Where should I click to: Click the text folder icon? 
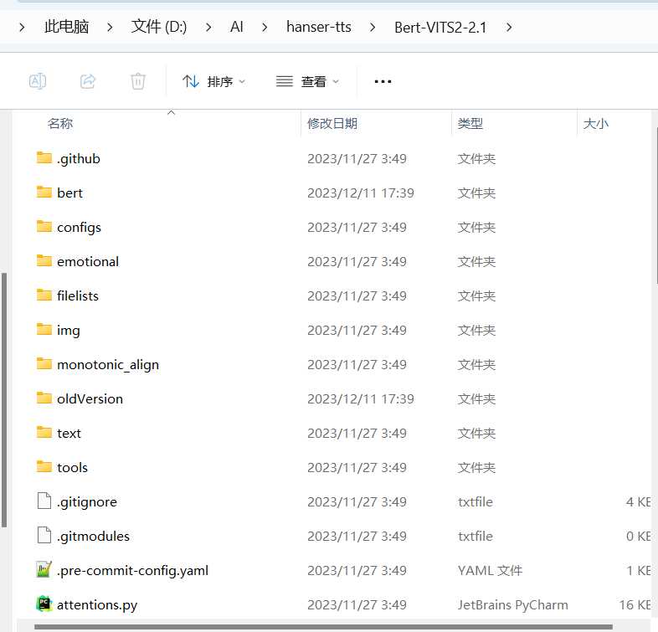click(44, 433)
